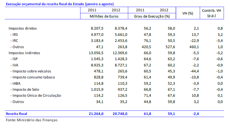Select the total execution value 59,1

coord(171,114)
